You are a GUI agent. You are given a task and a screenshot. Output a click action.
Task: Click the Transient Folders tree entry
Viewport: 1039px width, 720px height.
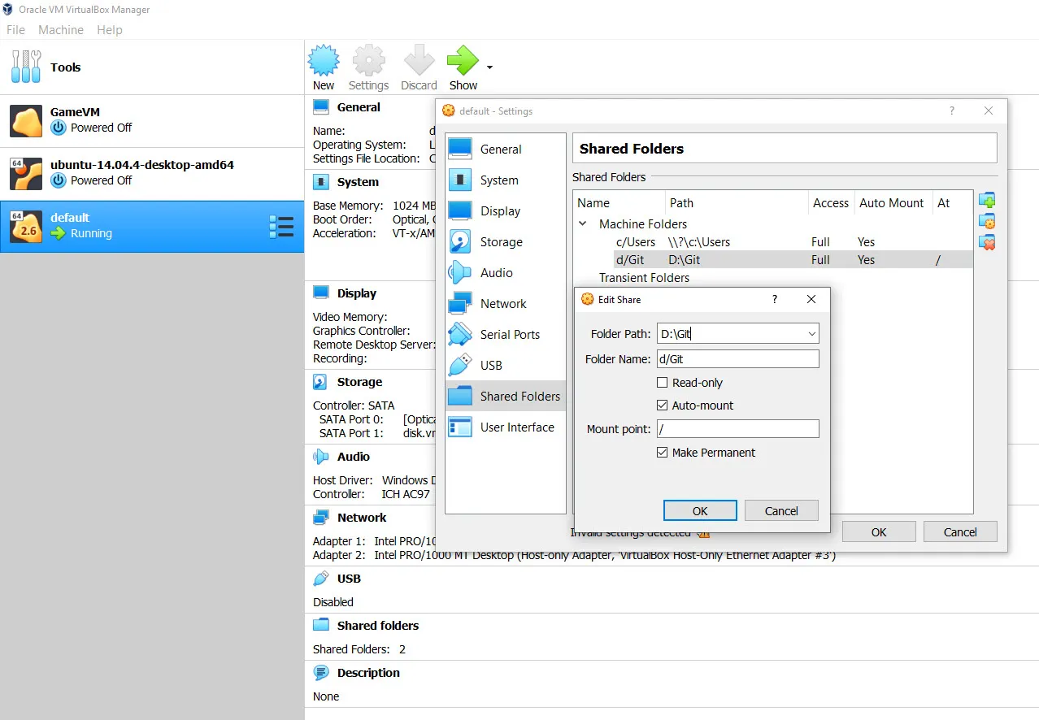(644, 277)
